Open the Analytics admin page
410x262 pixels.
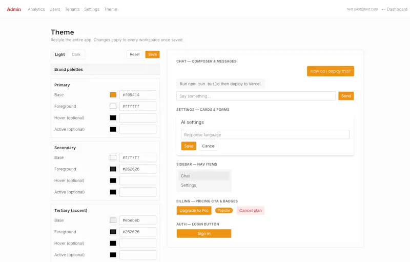[x=36, y=9]
